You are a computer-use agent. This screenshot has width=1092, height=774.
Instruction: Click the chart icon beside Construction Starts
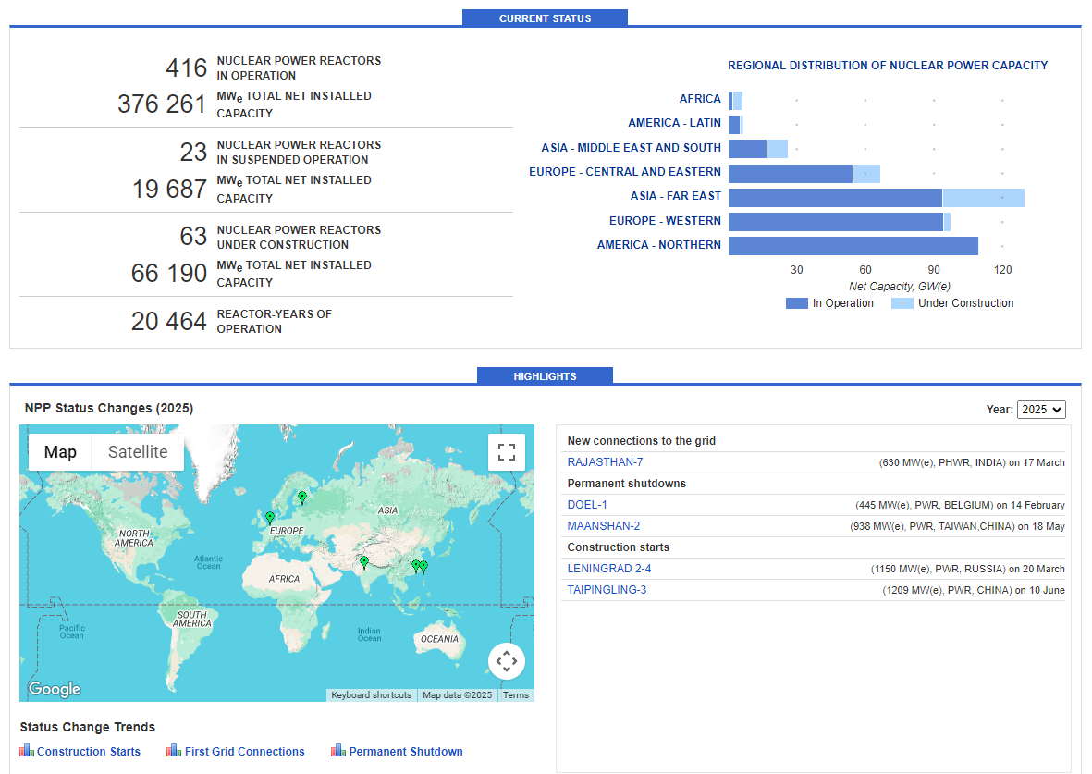click(x=27, y=751)
